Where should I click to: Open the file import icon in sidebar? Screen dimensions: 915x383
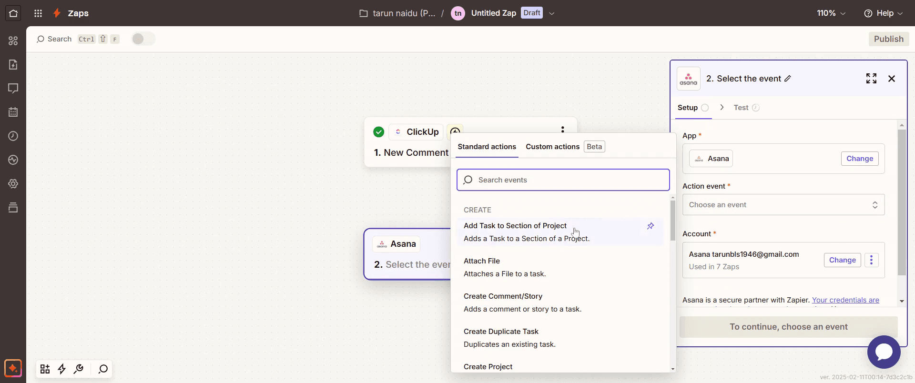(x=13, y=65)
